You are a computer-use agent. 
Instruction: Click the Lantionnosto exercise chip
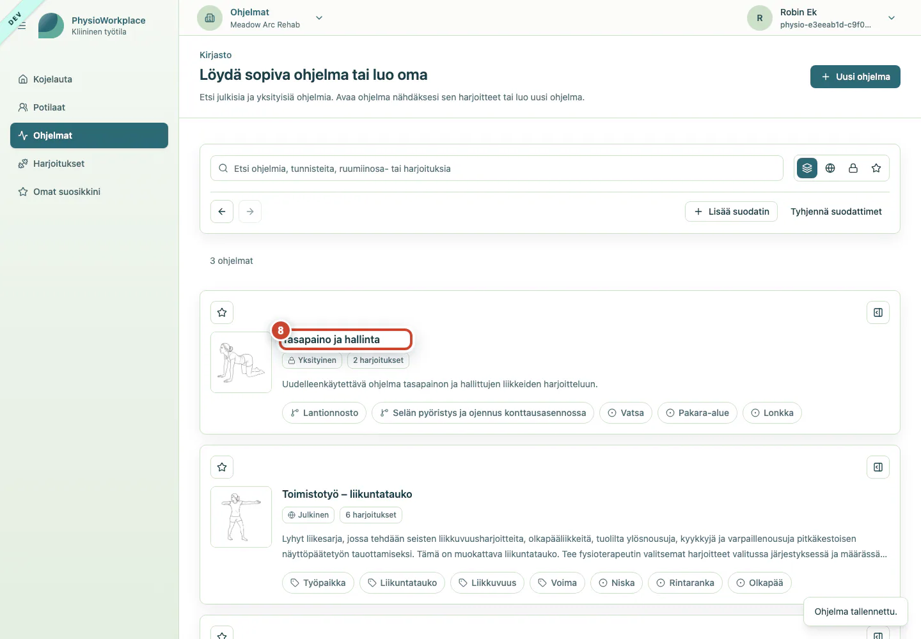324,413
